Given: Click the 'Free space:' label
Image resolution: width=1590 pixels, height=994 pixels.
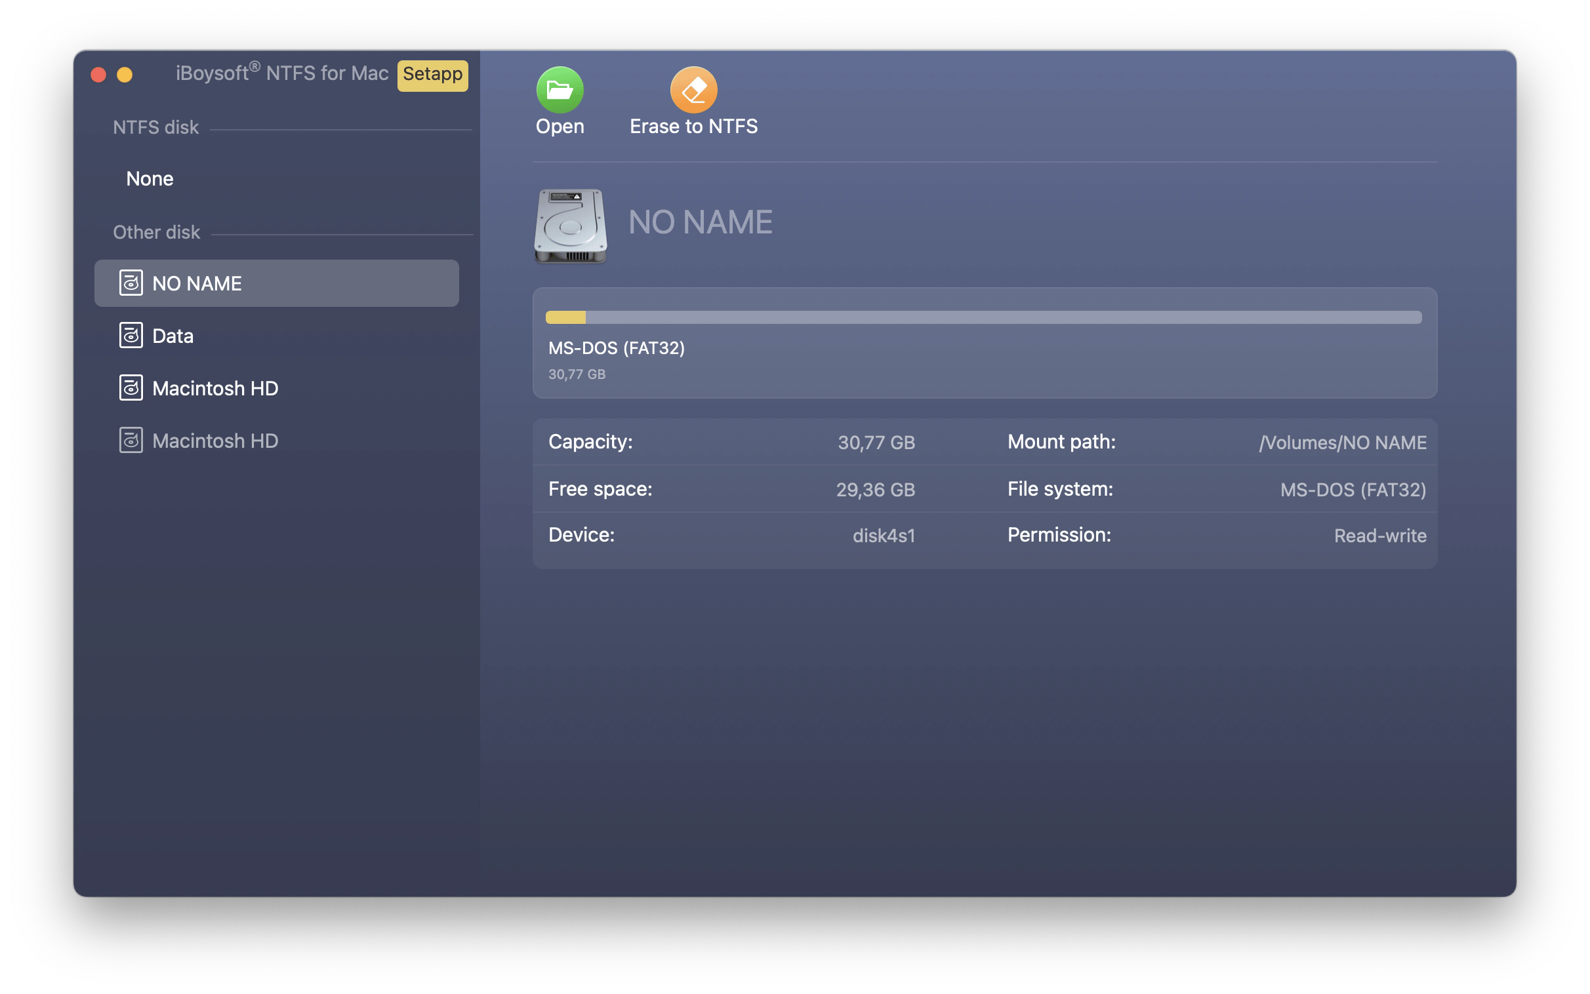Looking at the screenshot, I should 600,489.
